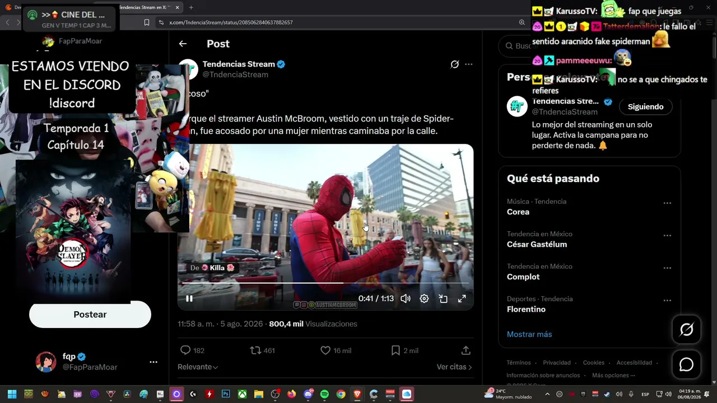Open the Relevante sort dropdown
Screen dimensions: 717x403
tap(198, 367)
